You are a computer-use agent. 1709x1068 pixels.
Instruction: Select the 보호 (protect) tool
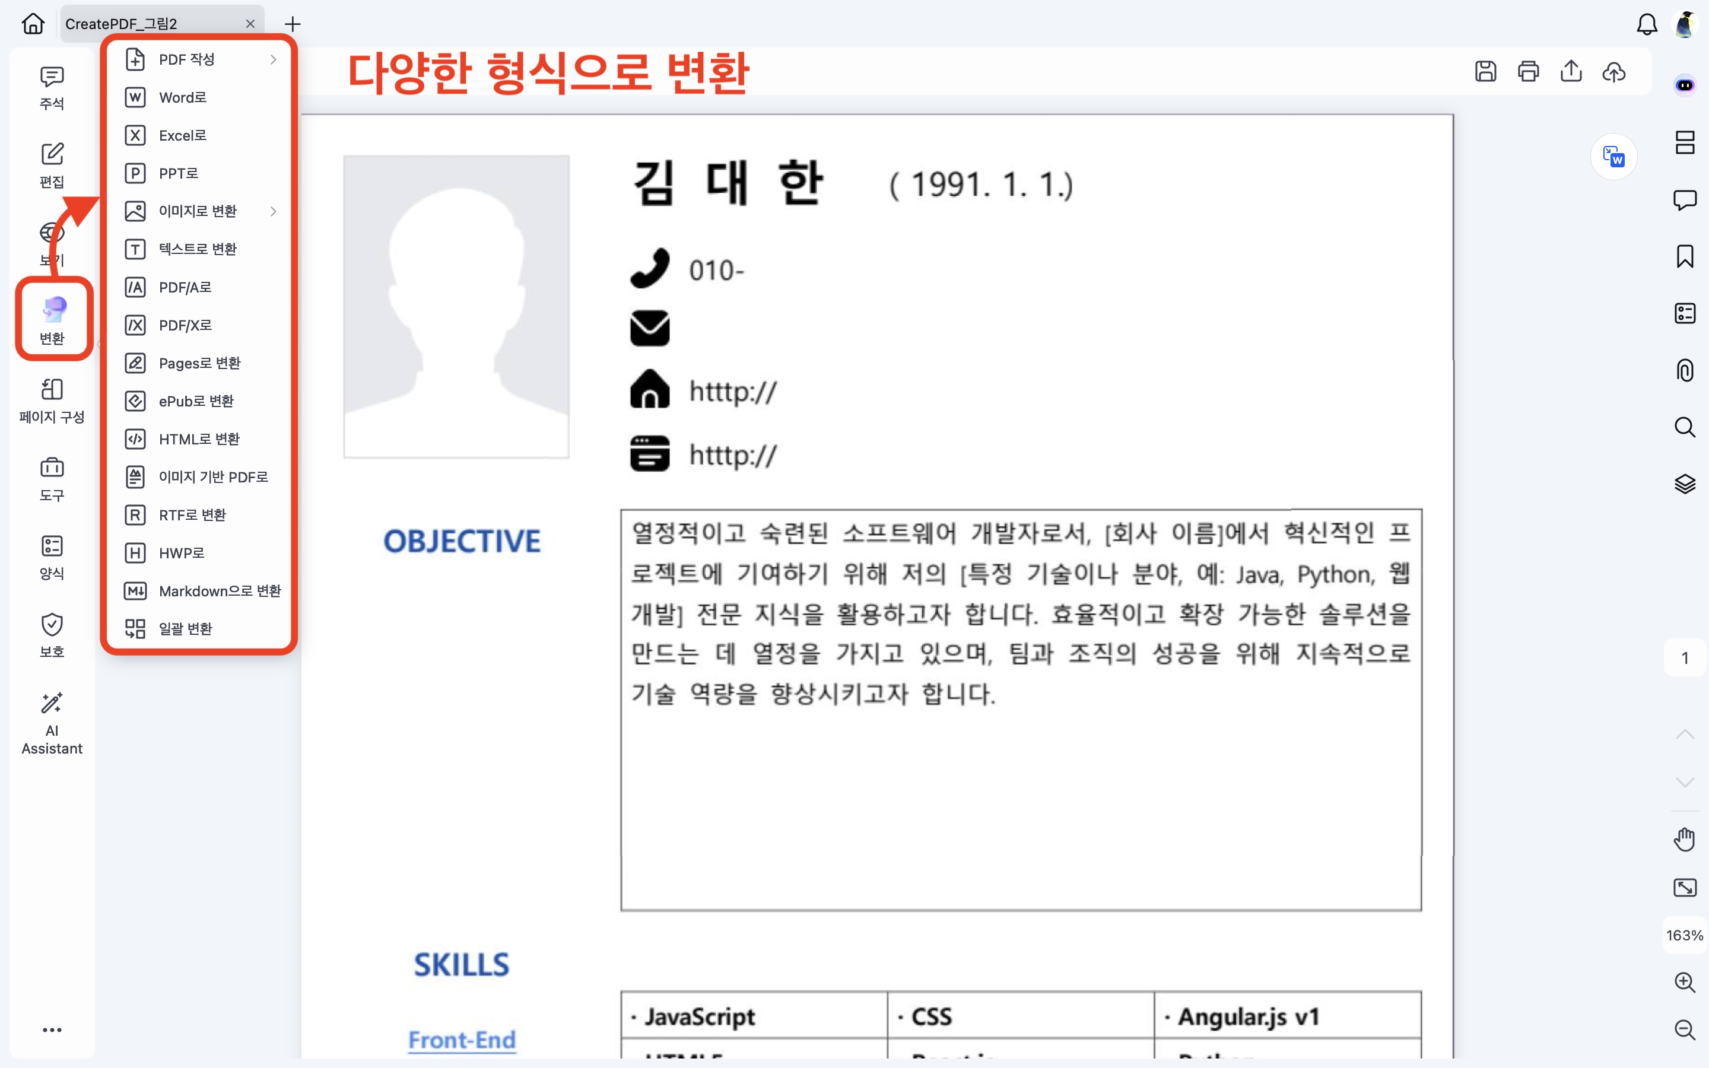[51, 634]
